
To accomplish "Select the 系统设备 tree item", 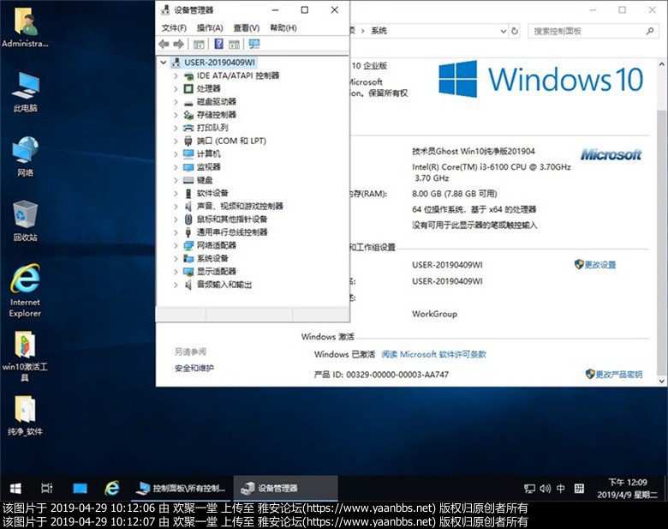I will coord(212,259).
